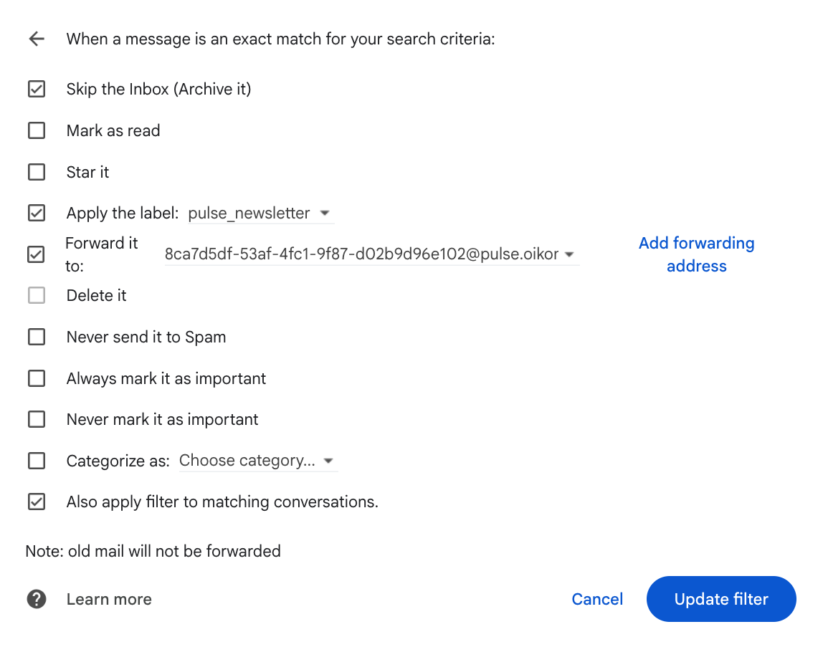Check the Categorize as option
This screenshot has height=652, width=823.
[x=36, y=461]
